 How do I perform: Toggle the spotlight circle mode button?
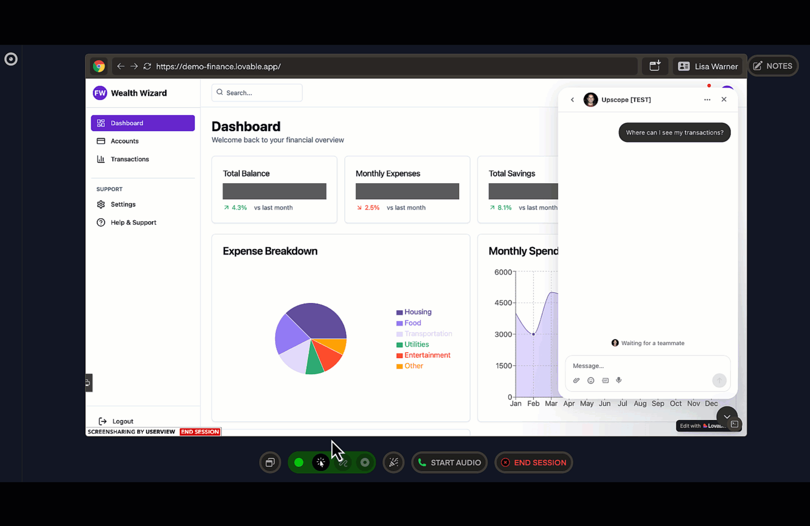point(365,463)
